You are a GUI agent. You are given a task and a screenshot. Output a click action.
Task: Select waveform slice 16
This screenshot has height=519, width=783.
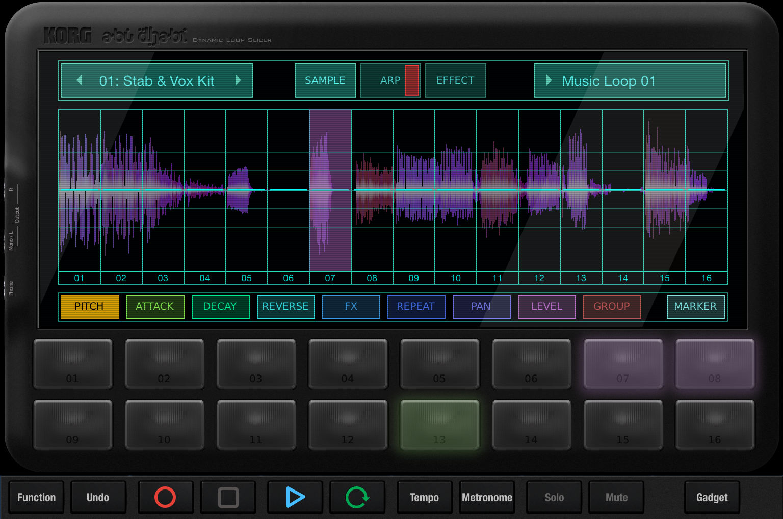pos(707,196)
